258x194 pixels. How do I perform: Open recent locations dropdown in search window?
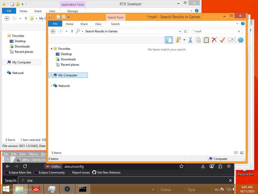point(66,31)
